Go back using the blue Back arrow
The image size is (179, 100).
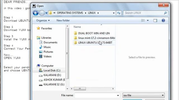point(36,13)
